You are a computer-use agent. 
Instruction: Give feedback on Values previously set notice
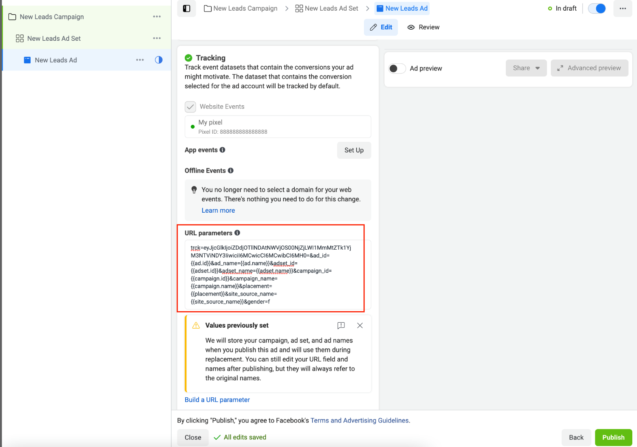point(341,326)
